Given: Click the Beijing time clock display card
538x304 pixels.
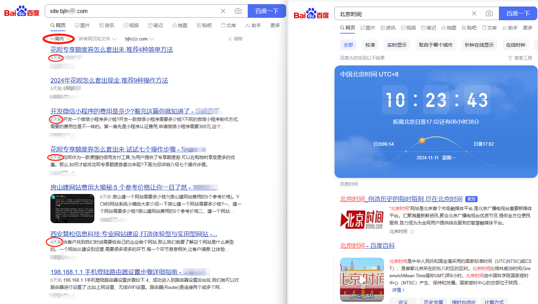Looking at the screenshot, I should [436, 122].
